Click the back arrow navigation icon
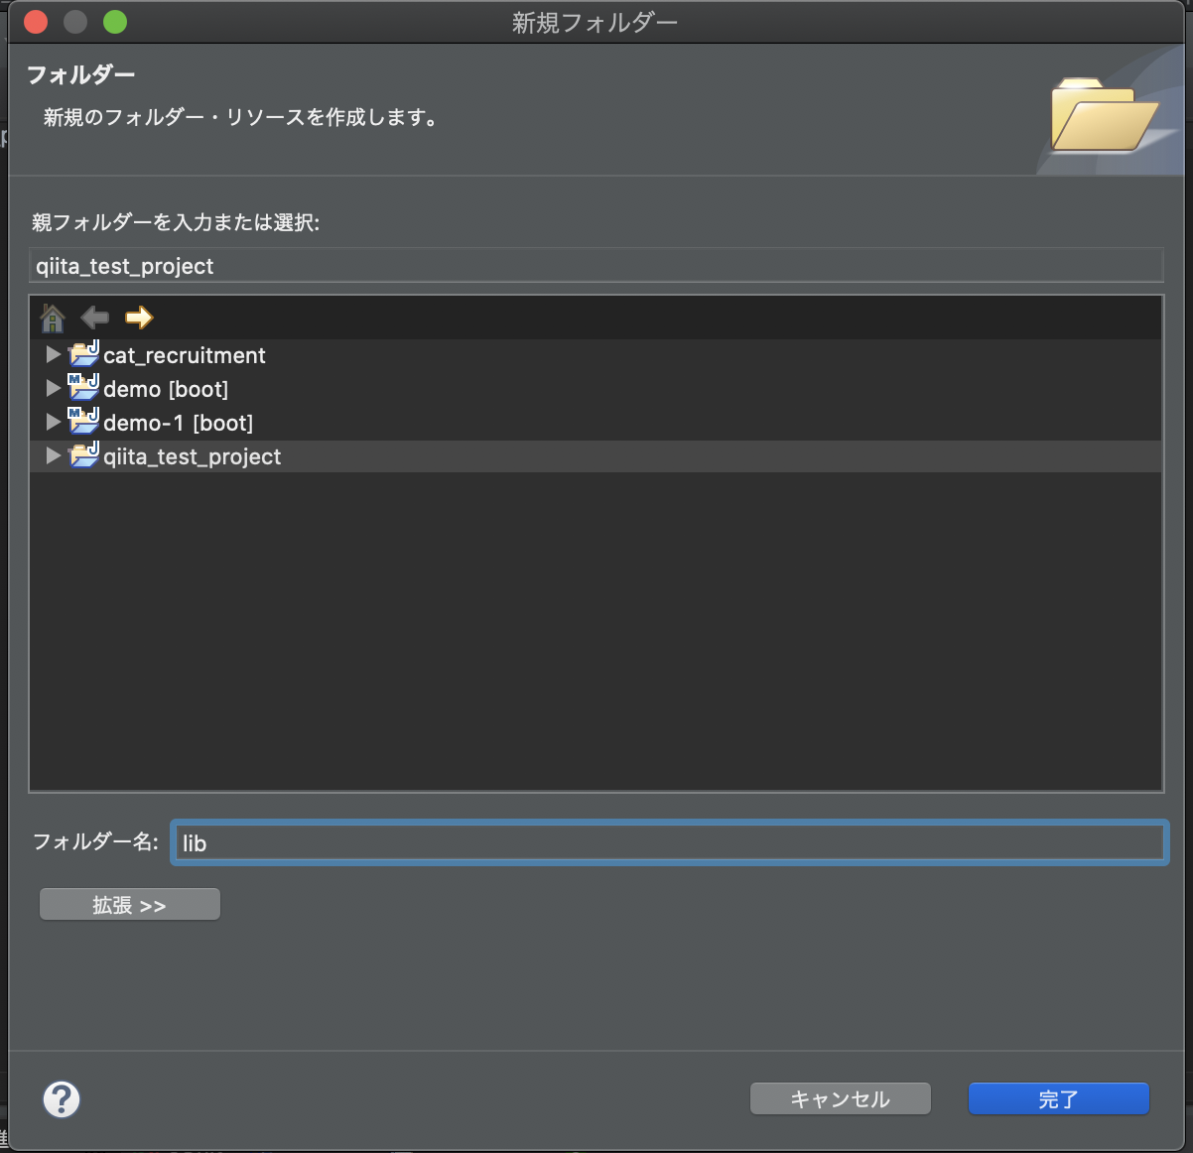Viewport: 1193px width, 1153px height. pos(94,317)
